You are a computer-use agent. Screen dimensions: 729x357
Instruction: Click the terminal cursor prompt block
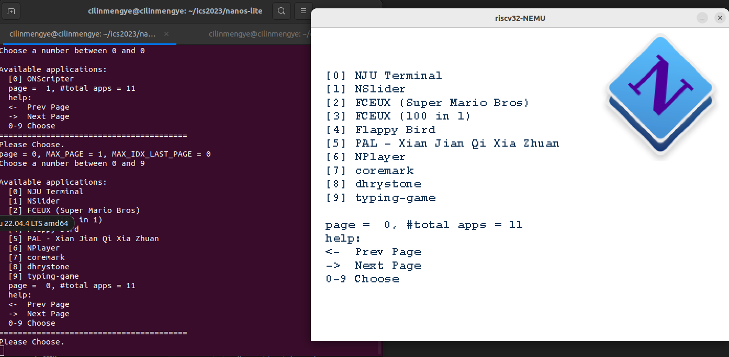pos(2,351)
